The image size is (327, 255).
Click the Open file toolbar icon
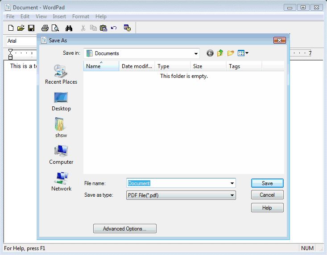pos(21,28)
